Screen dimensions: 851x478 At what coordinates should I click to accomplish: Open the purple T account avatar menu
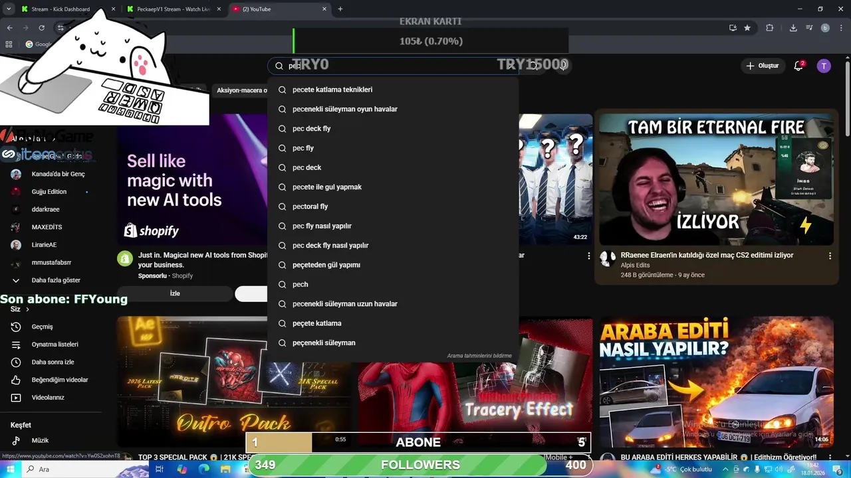(x=824, y=66)
